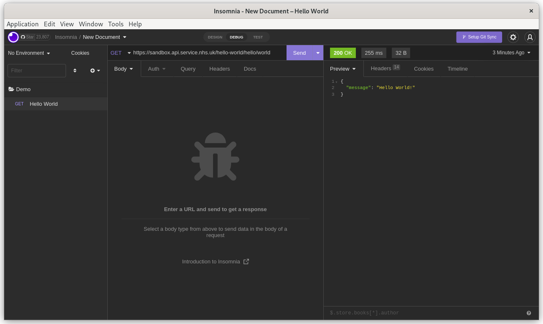This screenshot has width=543, height=324.
Task: Open the View menu
Action: coord(67,24)
